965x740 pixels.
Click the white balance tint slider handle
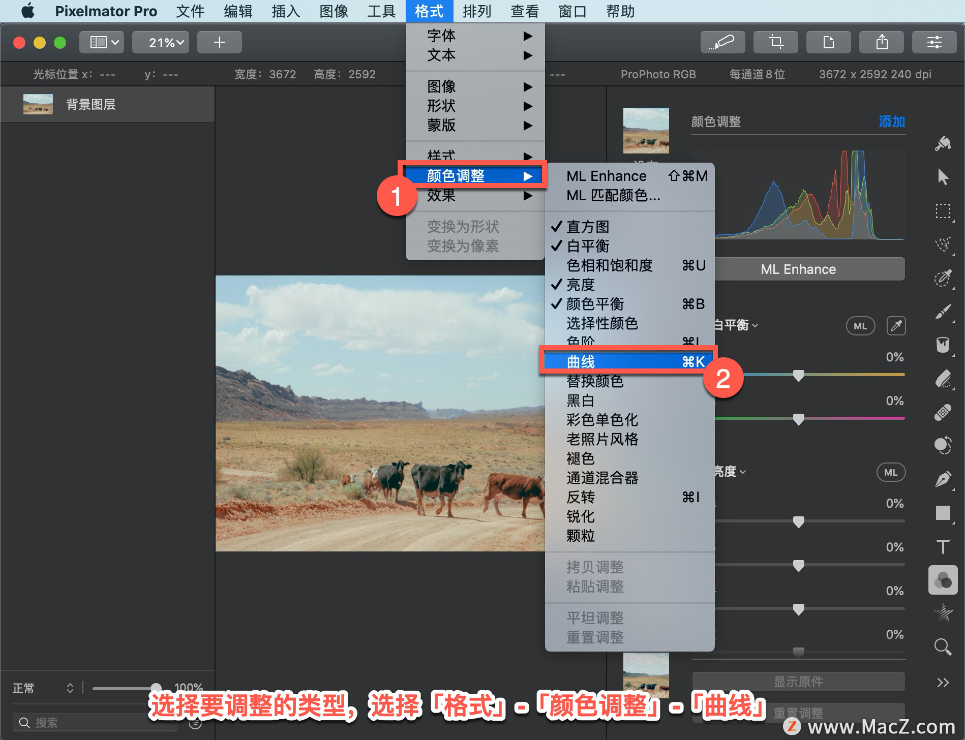pos(798,419)
